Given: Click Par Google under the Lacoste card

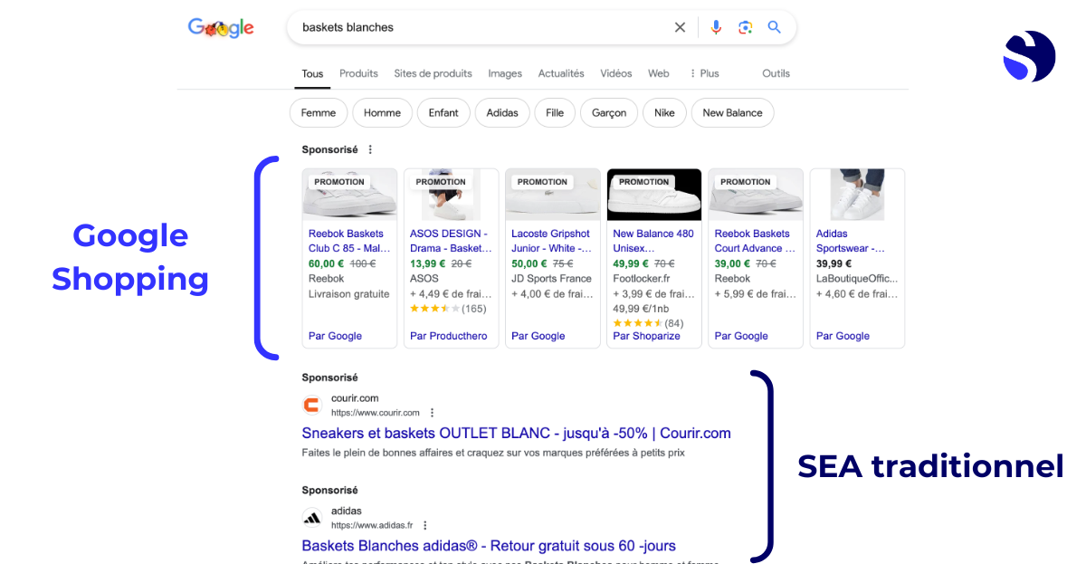Looking at the screenshot, I should click(x=538, y=336).
